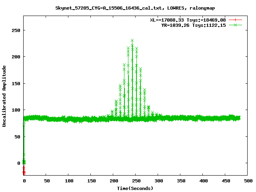Click the x-axis tick label 300
This screenshot has height=192, width=256.
[x=159, y=181]
